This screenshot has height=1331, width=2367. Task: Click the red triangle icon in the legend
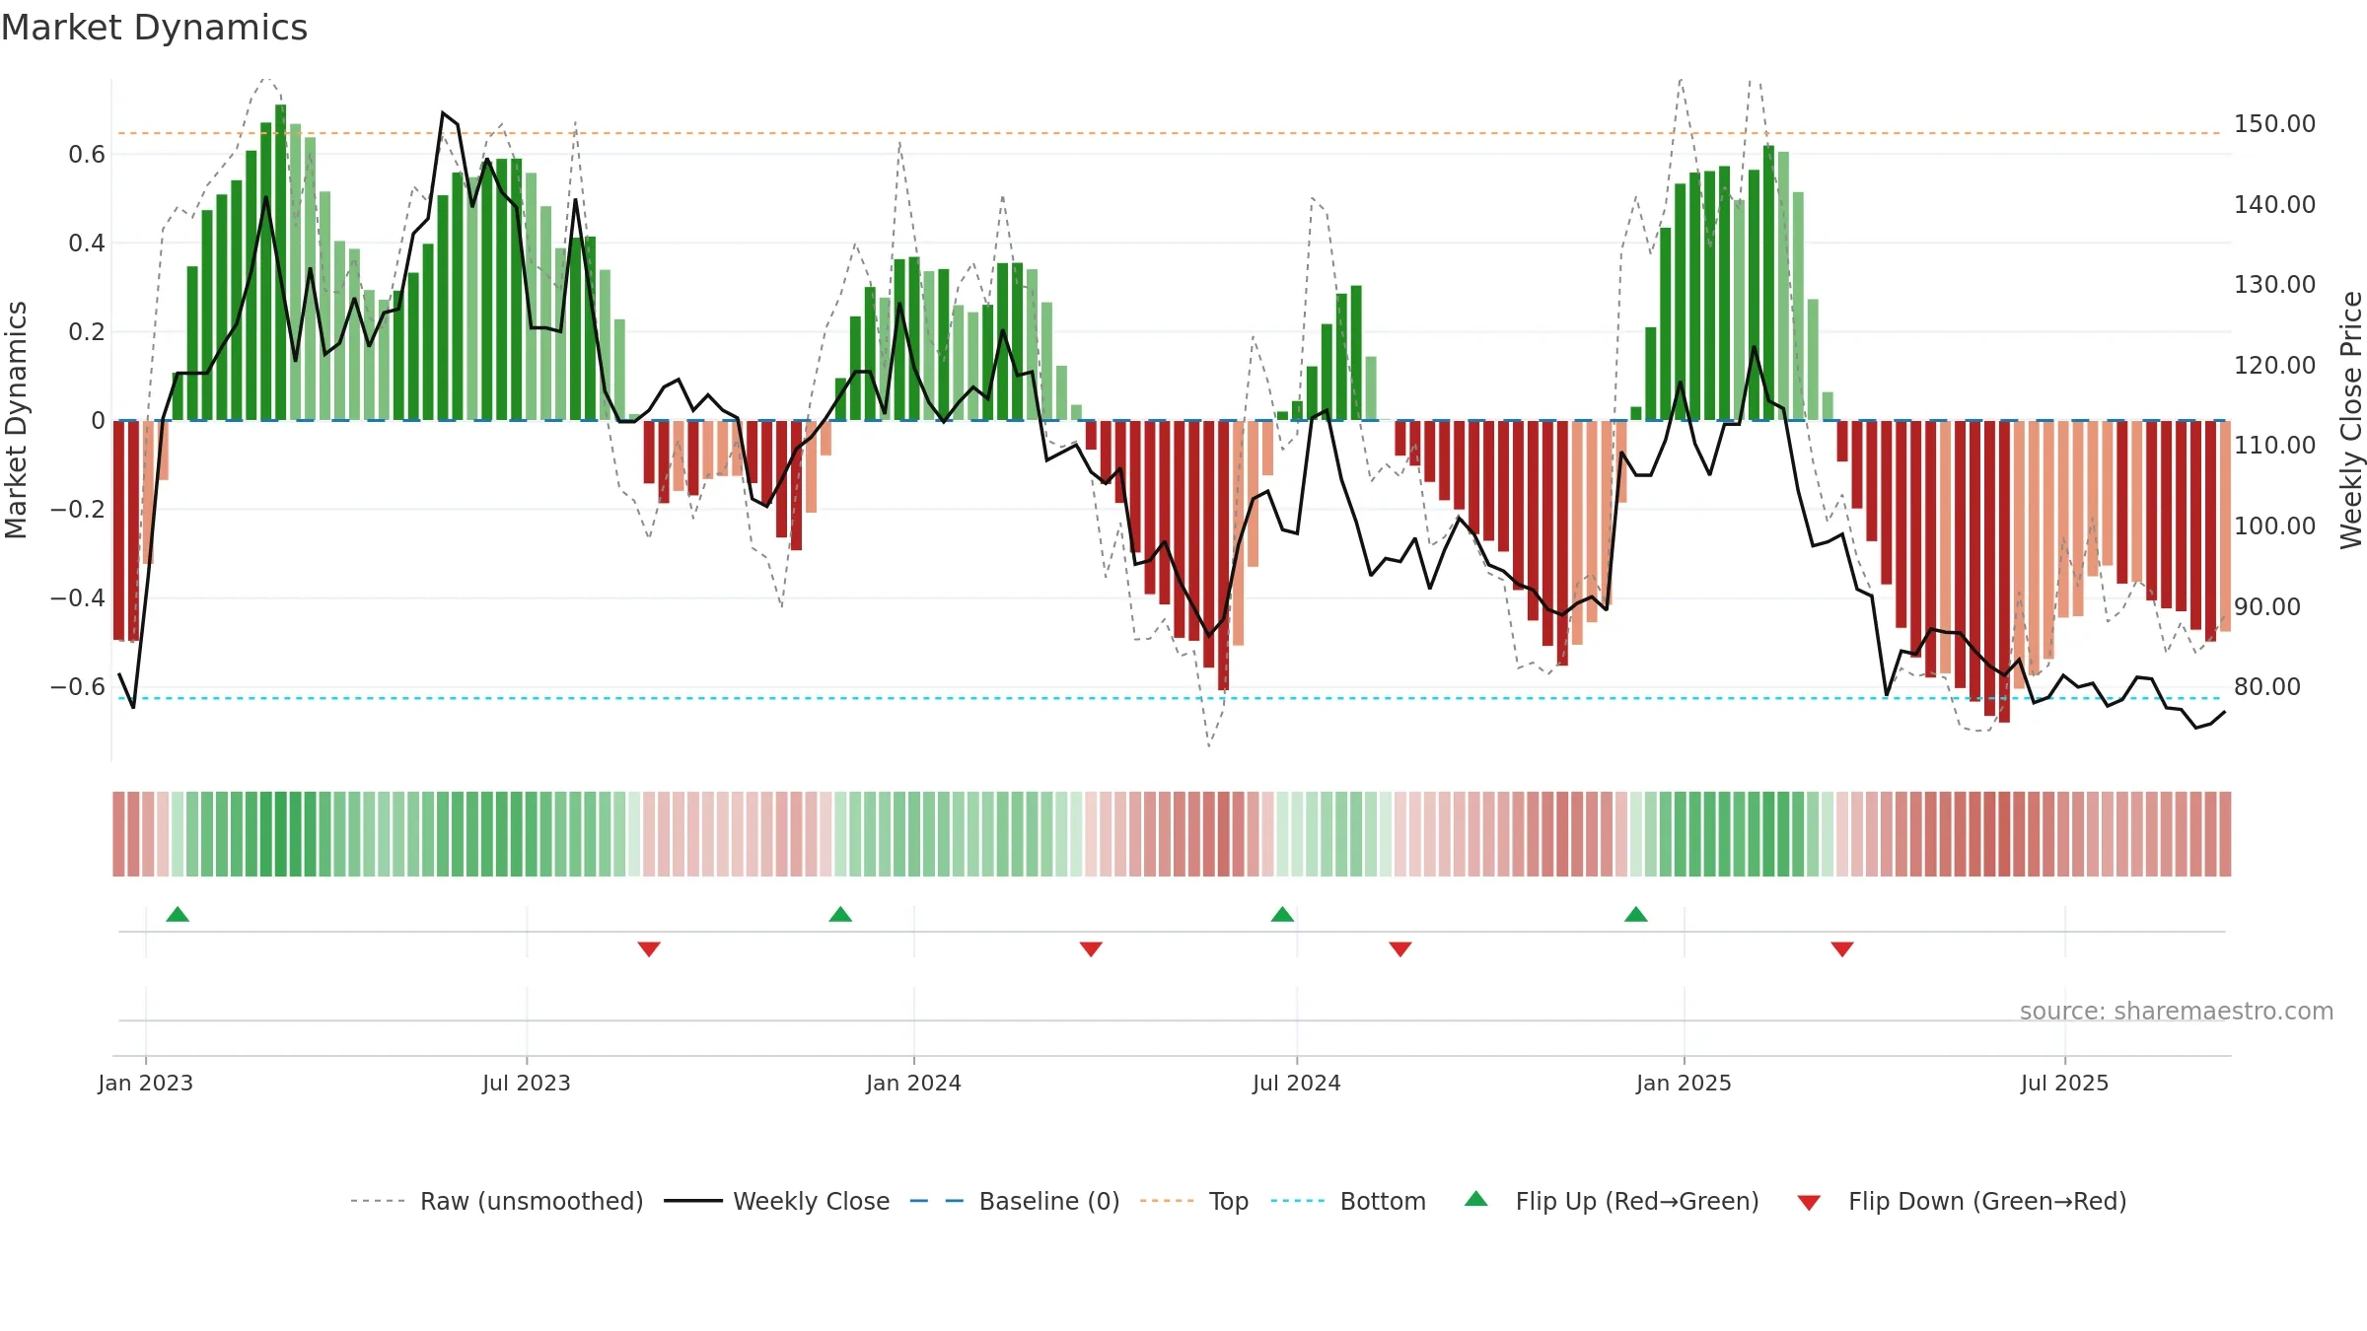point(1809,1203)
